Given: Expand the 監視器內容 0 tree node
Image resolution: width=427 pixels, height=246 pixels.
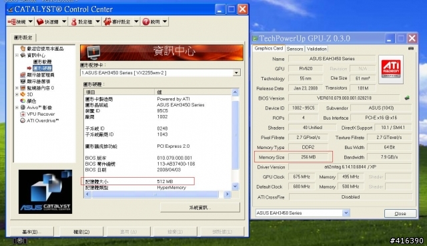Looking at the screenshot, I should pos(17,88).
